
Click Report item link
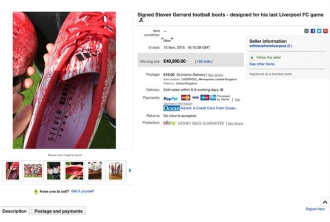click(x=315, y=209)
